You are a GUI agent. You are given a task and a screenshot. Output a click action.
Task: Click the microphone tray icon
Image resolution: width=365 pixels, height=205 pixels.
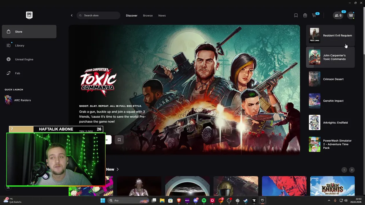pos(335,200)
